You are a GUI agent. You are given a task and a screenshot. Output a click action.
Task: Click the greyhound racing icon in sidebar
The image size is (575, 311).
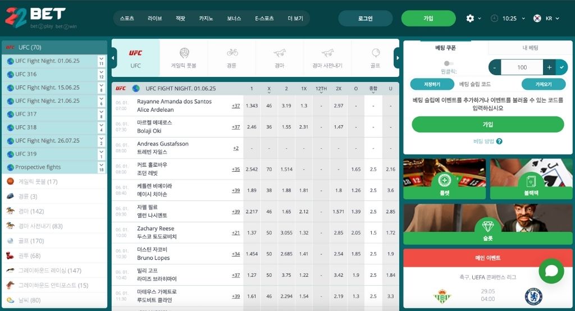click(10, 270)
